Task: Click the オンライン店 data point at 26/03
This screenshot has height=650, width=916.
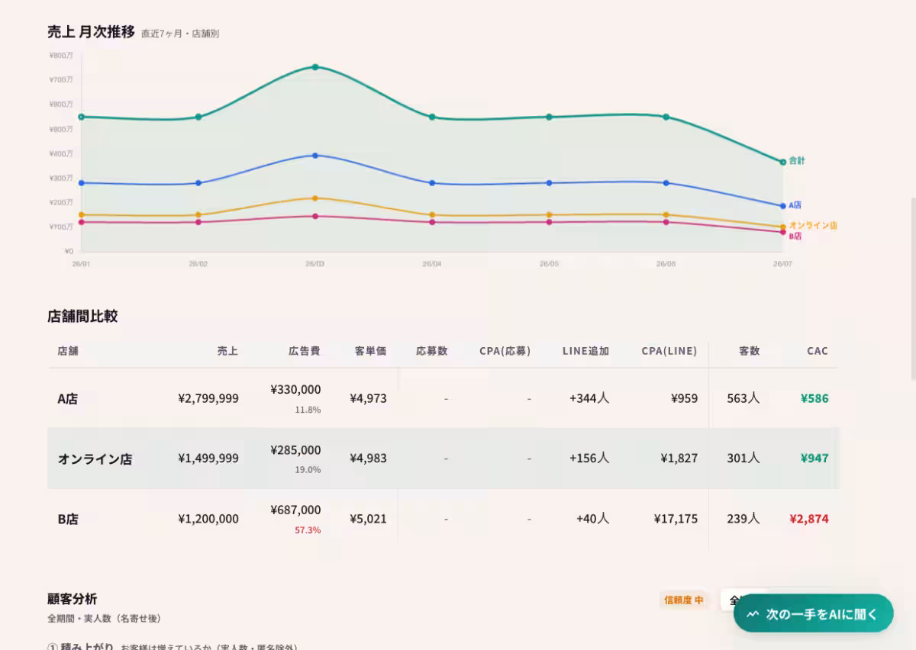Action: [314, 198]
